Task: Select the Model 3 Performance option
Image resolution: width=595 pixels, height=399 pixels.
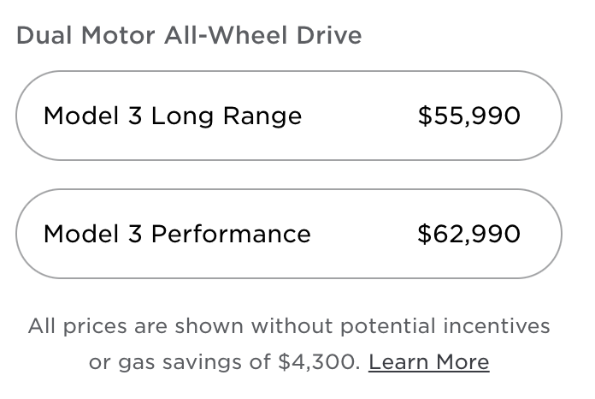Action: [288, 234]
